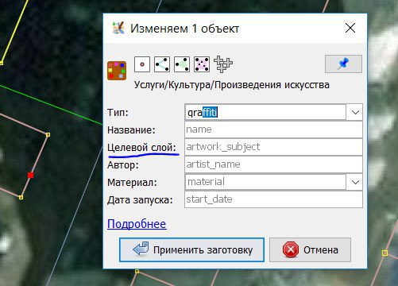
Task: Click the Отмена button
Action: point(310,249)
